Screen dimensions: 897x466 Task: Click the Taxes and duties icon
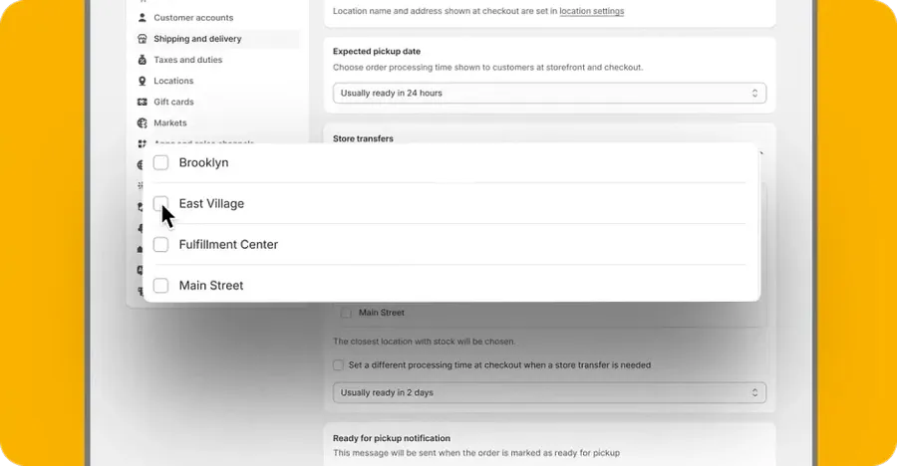142,60
